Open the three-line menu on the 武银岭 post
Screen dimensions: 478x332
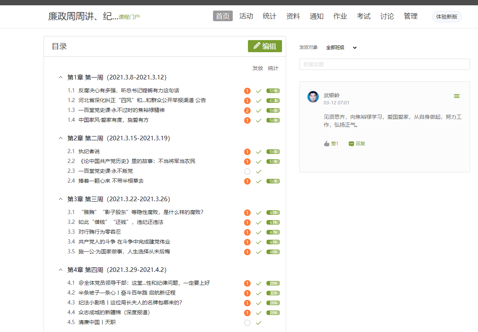[456, 96]
